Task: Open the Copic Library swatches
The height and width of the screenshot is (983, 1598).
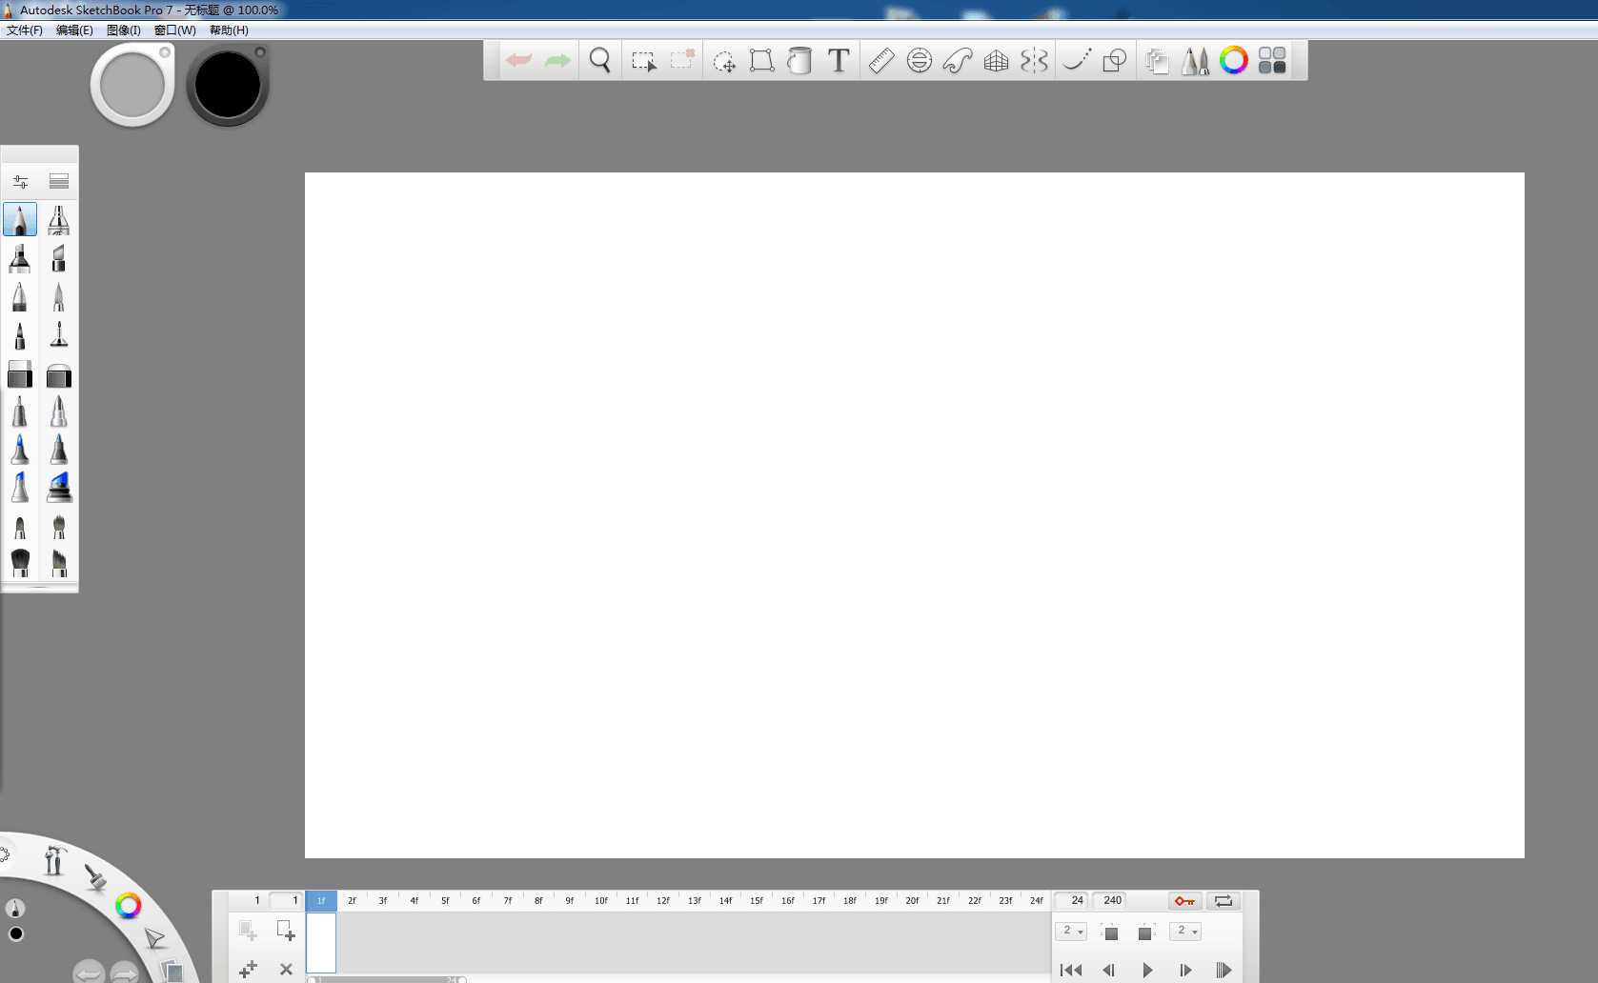Action: pyautogui.click(x=1272, y=60)
